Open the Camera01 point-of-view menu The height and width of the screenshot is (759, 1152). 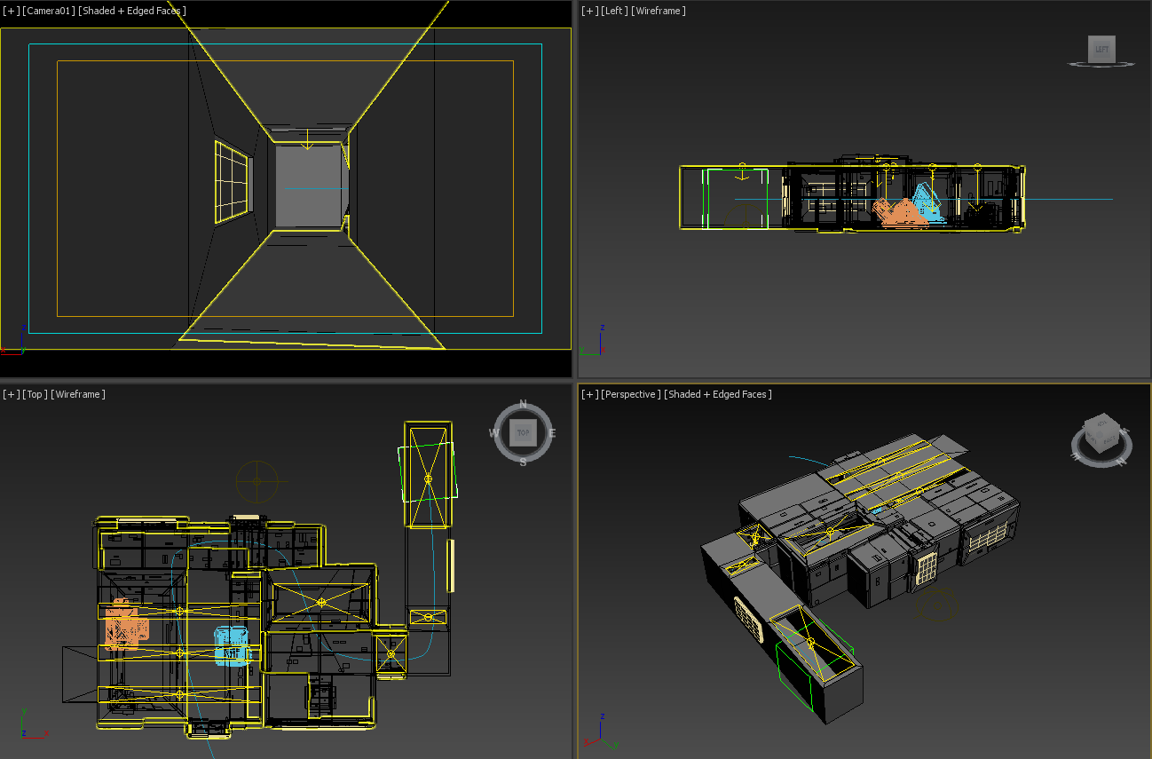pyautogui.click(x=48, y=11)
